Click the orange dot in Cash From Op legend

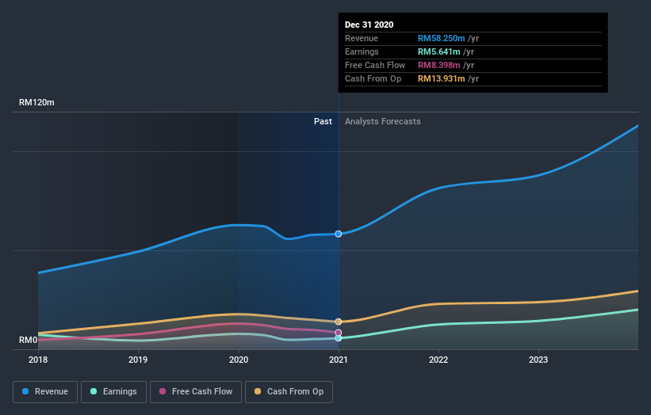click(x=258, y=391)
